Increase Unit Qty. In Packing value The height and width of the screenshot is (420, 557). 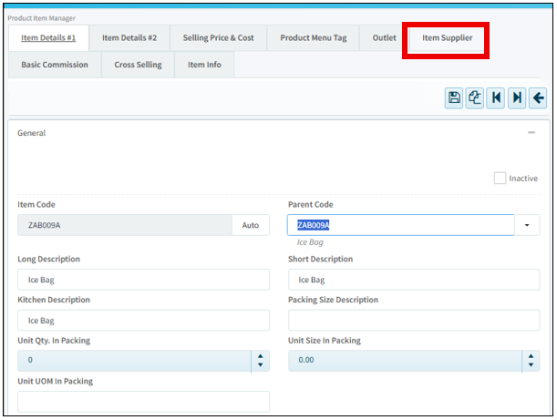262,356
